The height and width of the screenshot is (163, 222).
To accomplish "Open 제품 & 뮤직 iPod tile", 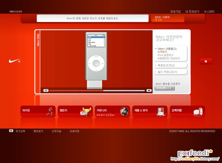I will click(150, 111).
